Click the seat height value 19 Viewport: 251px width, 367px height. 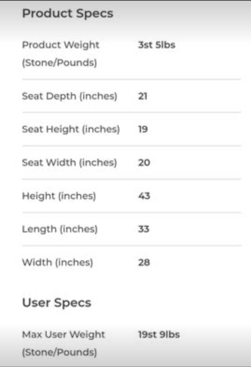coord(143,129)
